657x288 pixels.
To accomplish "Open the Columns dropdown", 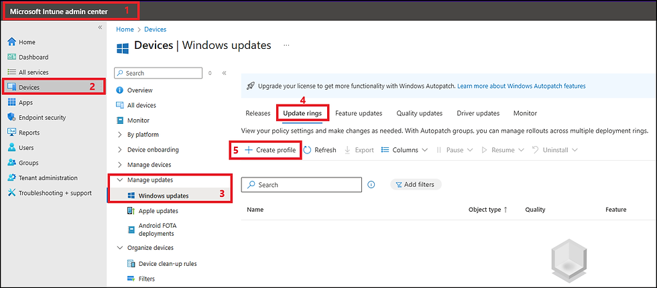I will 404,150.
